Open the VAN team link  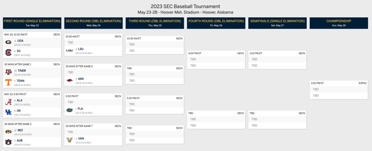(81, 138)
